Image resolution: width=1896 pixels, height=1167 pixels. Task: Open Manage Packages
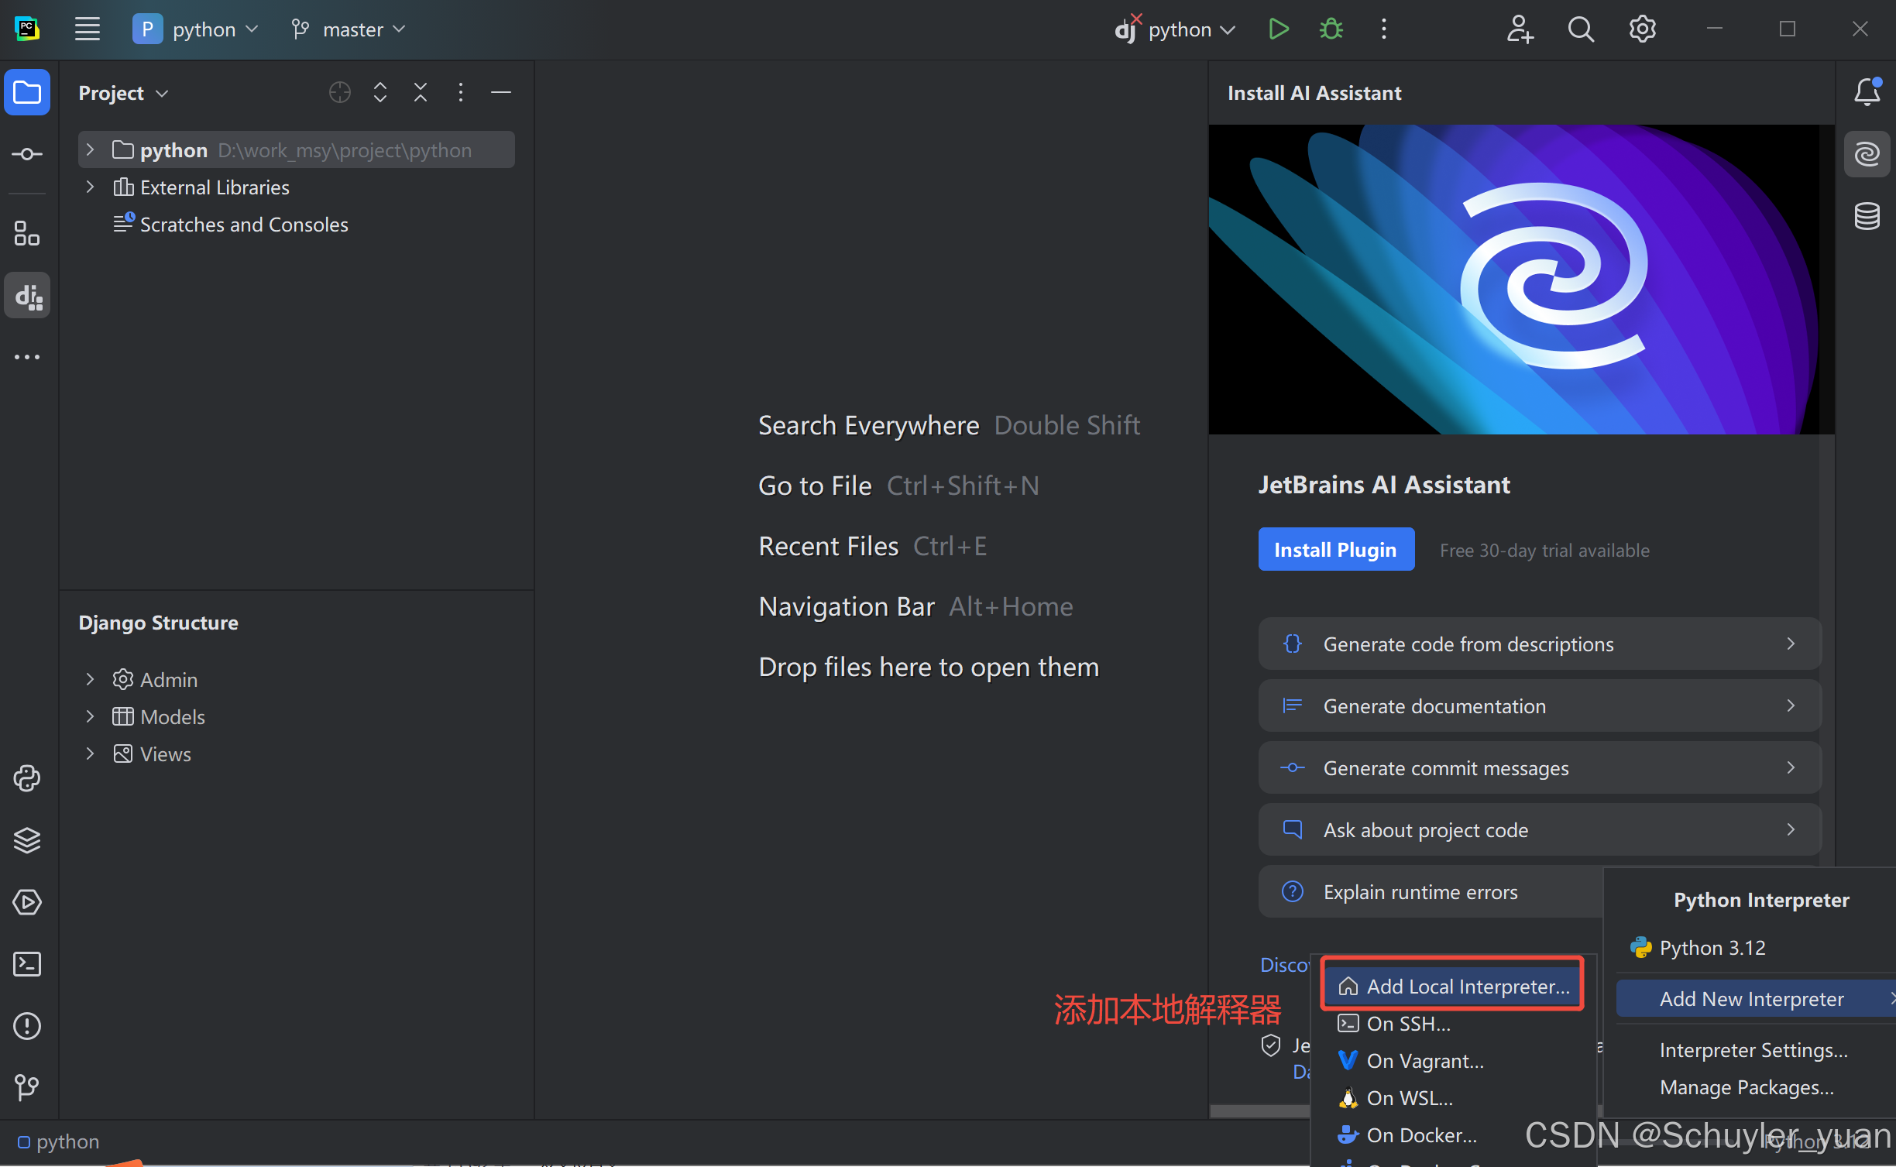pos(1747,1087)
